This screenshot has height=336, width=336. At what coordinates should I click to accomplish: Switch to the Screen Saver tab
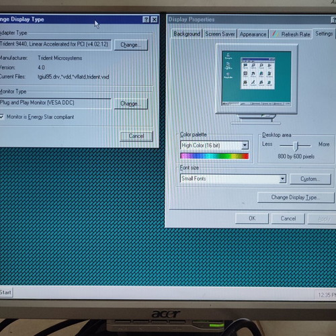tap(220, 34)
